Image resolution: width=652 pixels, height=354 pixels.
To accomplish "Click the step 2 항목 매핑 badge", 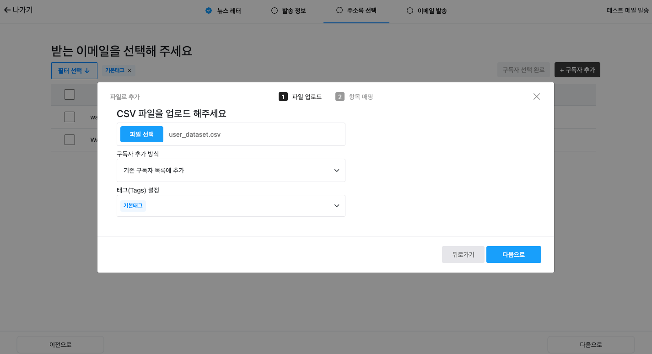I will 340,97.
